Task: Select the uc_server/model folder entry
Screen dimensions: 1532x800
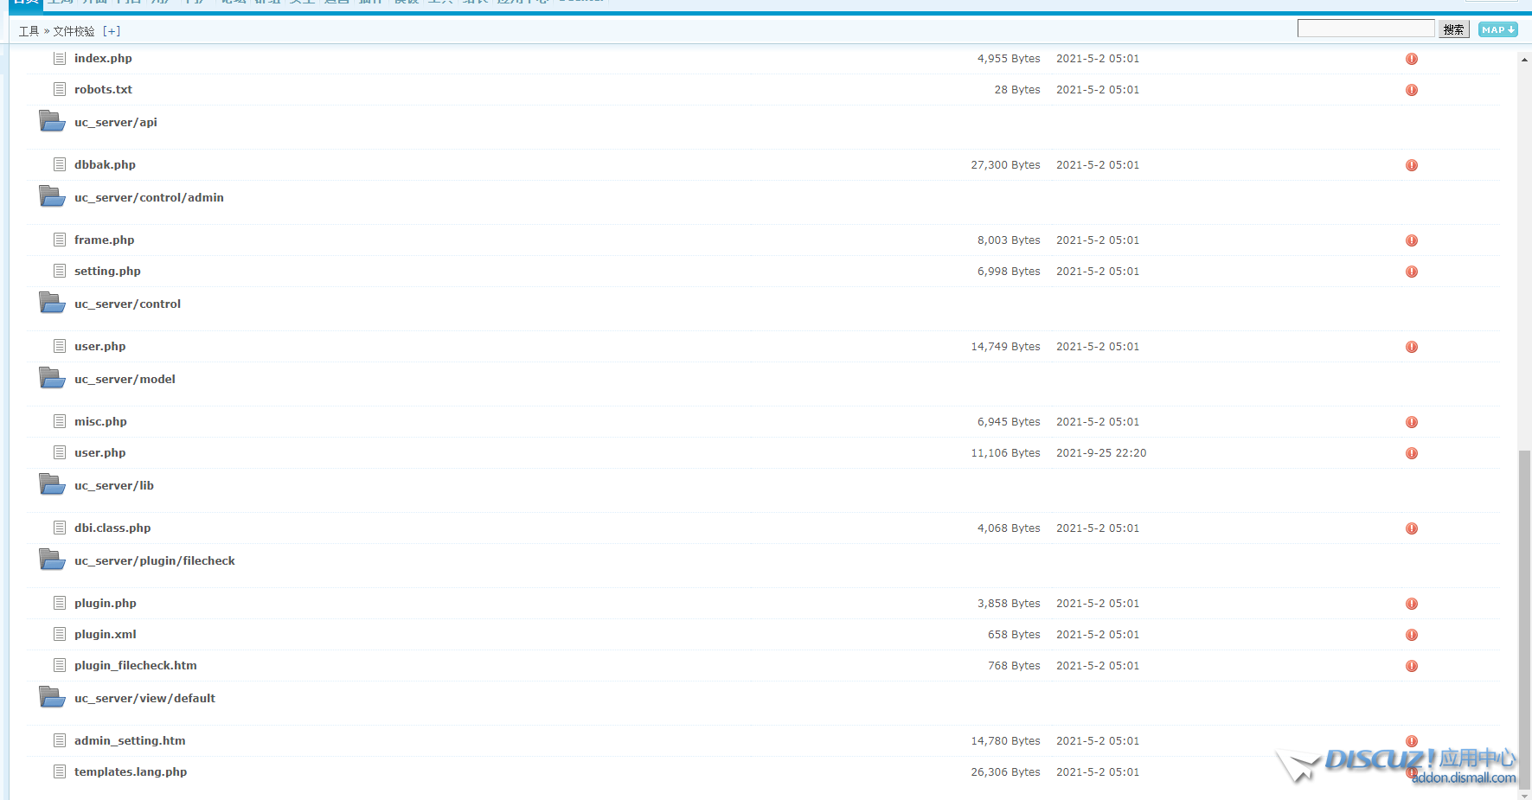Action: 125,379
